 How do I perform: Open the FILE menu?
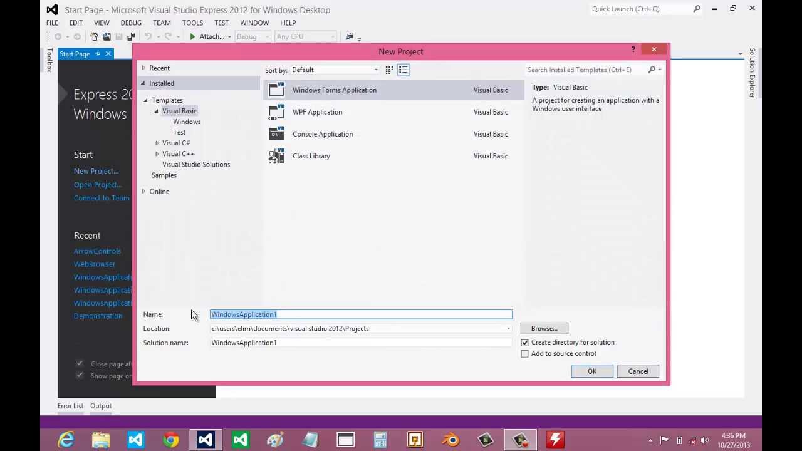point(52,23)
